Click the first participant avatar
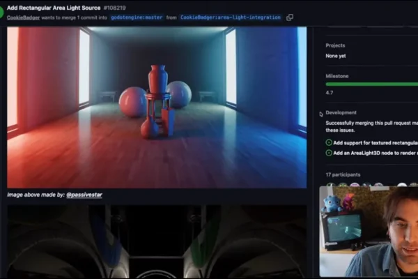This screenshot has height=279, width=418. pyautogui.click(x=330, y=186)
